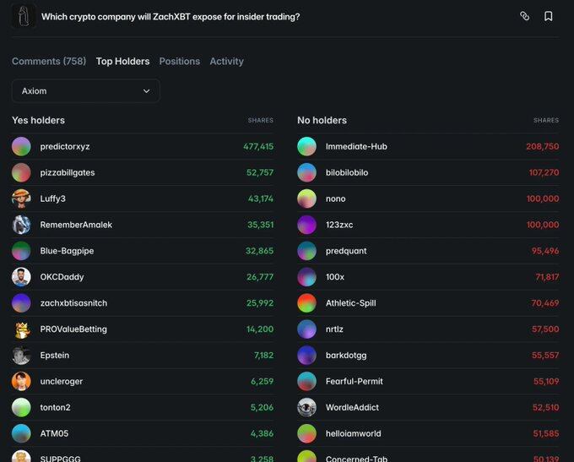Click RememberAmalek's avatar icon

21,225
